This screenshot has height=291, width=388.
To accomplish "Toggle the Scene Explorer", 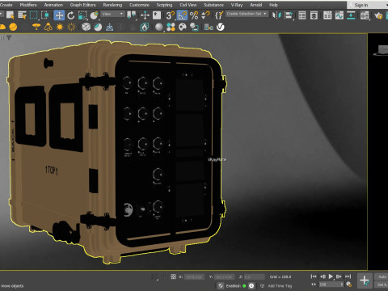I will [302, 15].
